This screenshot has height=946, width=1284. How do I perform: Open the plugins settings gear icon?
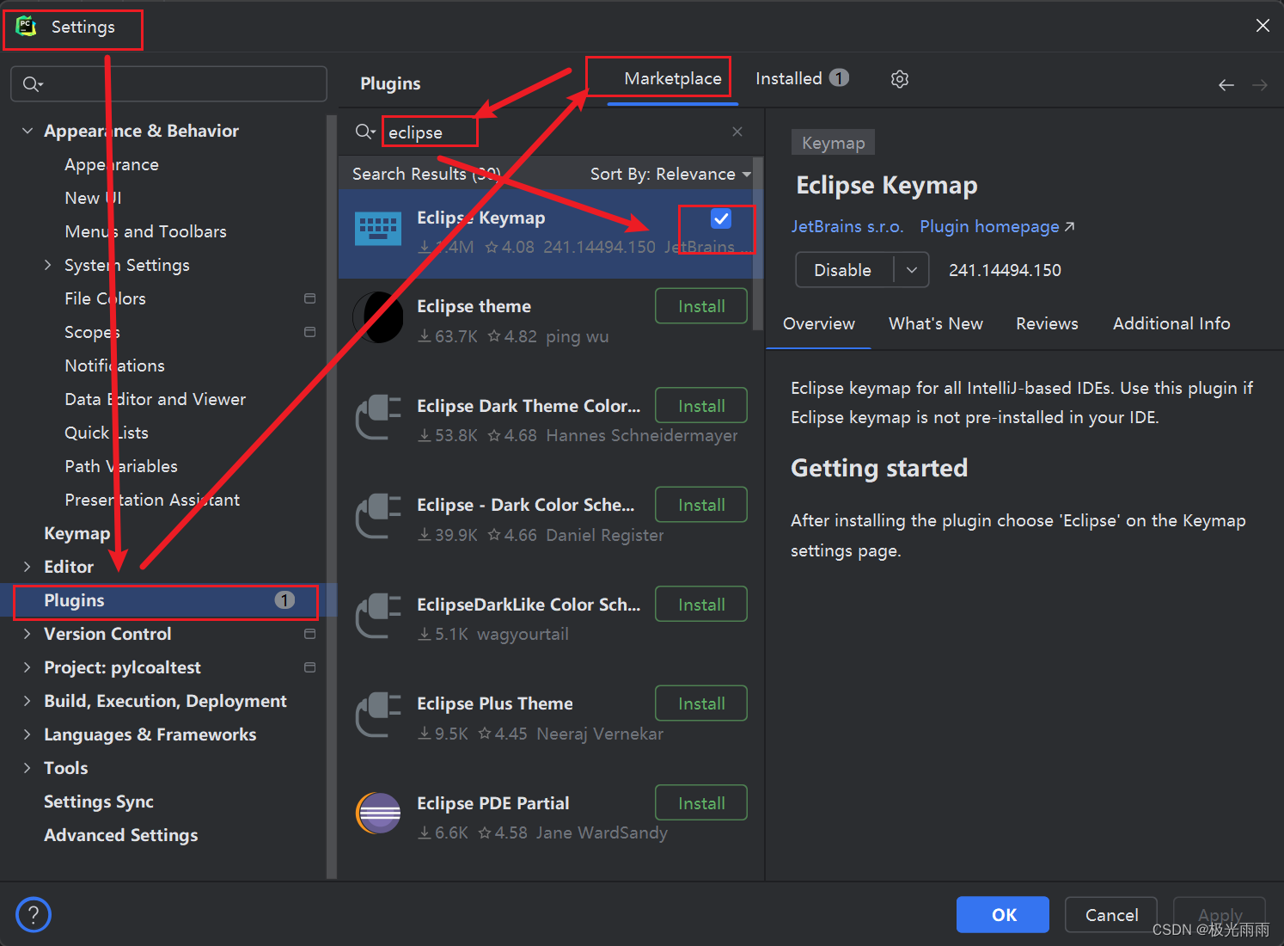click(900, 78)
